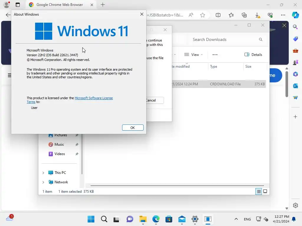302x226 pixels.
Task: Open Videos in Explorer navigation pane
Action: coord(60,154)
